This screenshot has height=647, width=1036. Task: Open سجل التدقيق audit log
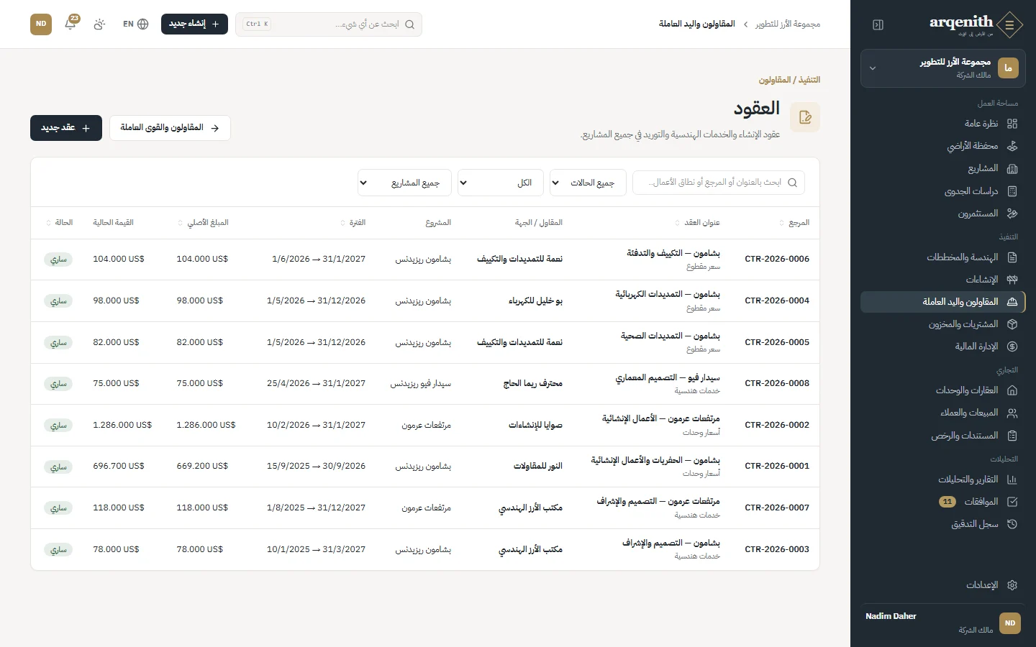point(942,524)
